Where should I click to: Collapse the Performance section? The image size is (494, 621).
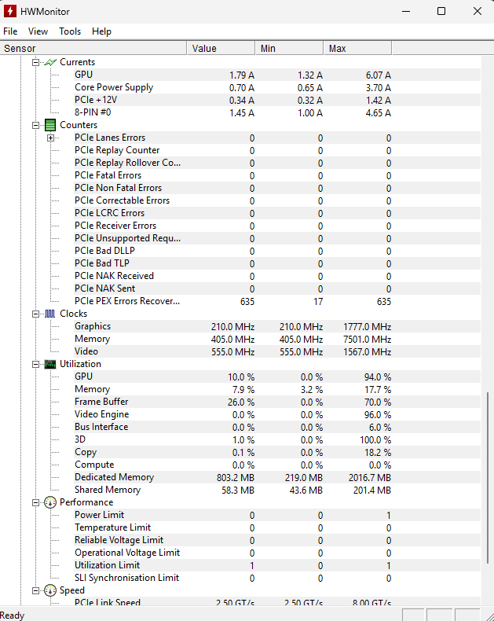pos(35,502)
